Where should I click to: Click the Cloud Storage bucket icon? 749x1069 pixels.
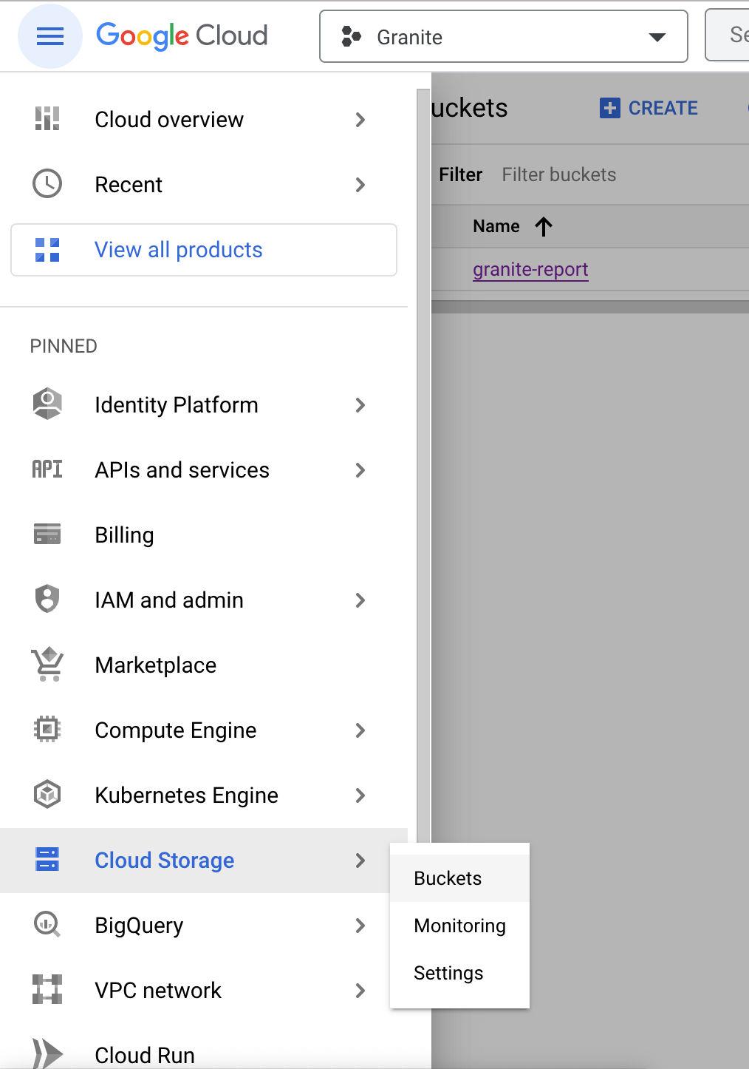[47, 859]
